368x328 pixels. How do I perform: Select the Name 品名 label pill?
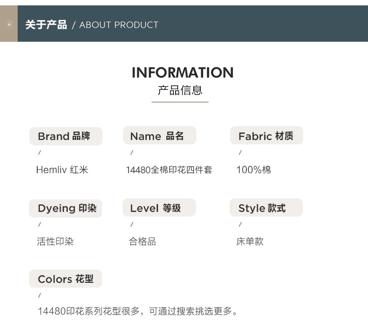pos(159,136)
